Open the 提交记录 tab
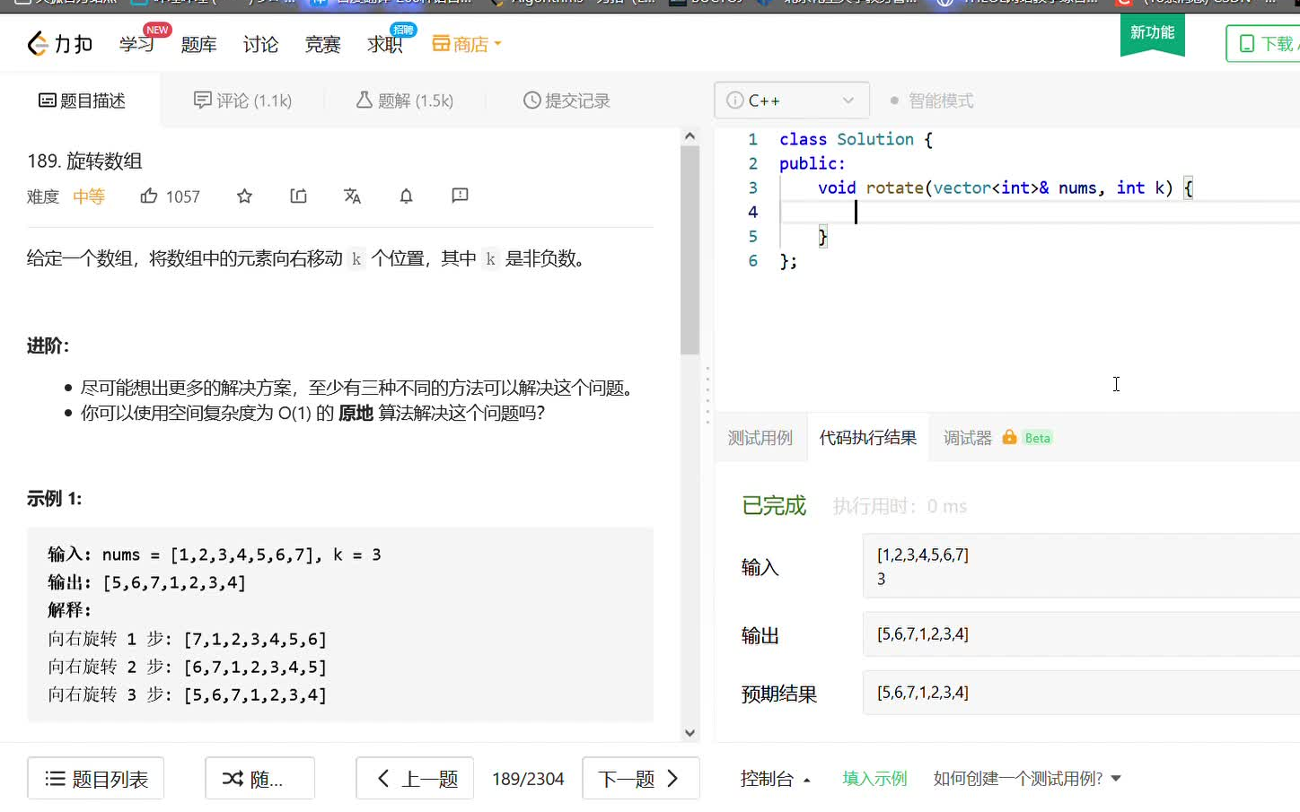 pos(567,100)
